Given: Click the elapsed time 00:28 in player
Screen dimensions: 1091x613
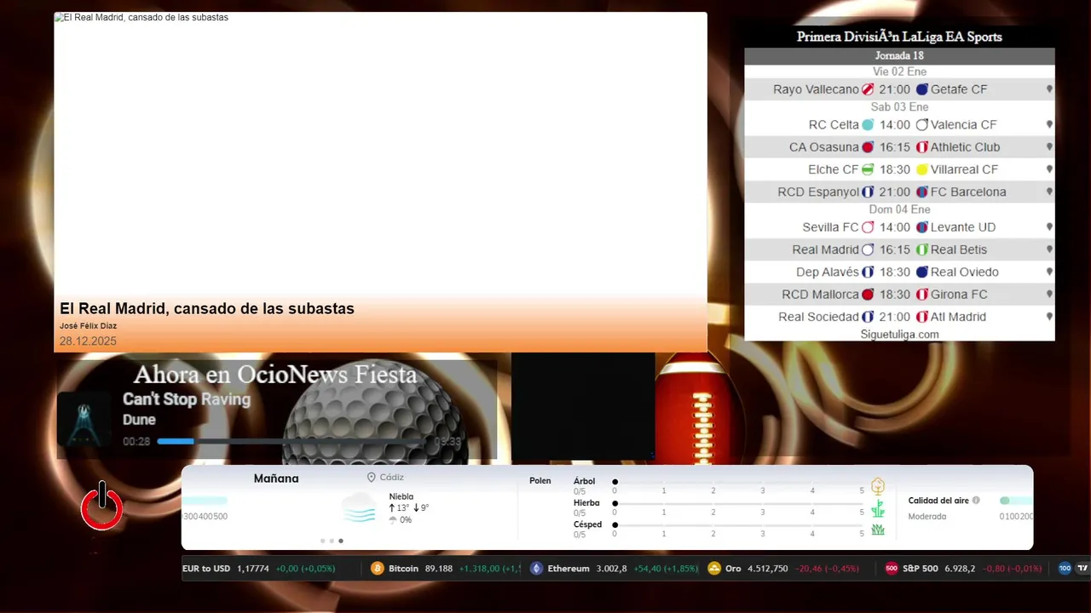Looking at the screenshot, I should click(136, 442).
